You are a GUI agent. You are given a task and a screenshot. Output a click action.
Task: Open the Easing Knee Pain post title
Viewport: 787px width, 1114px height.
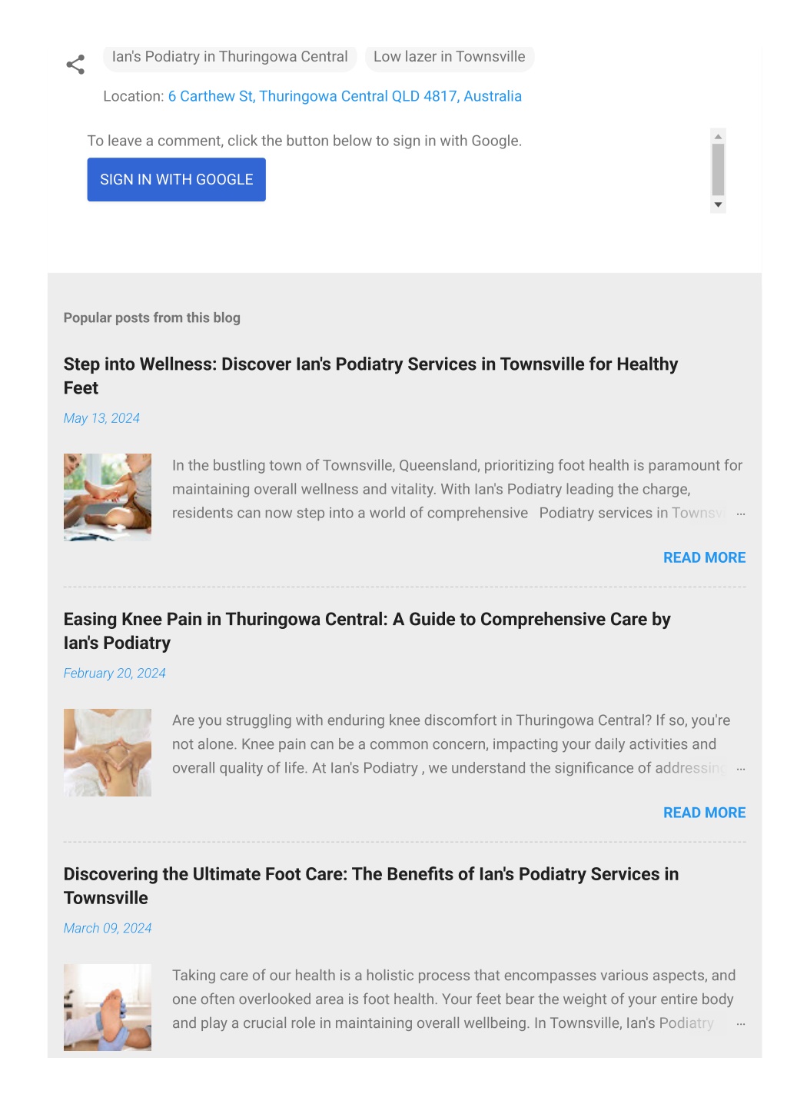367,631
